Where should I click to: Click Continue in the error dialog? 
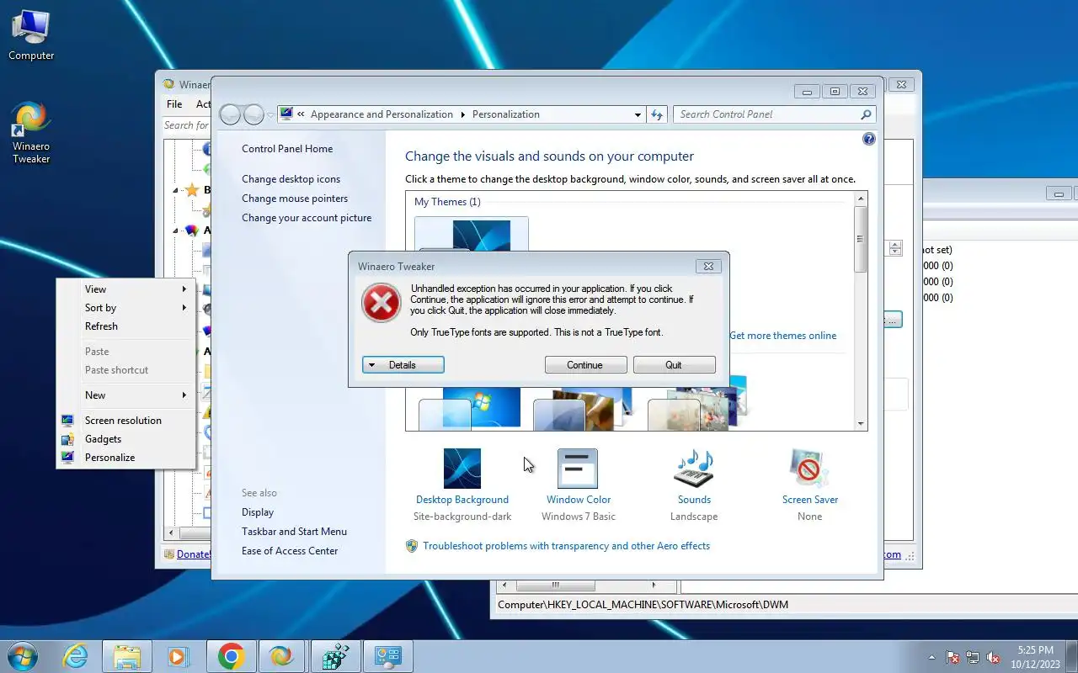point(585,365)
